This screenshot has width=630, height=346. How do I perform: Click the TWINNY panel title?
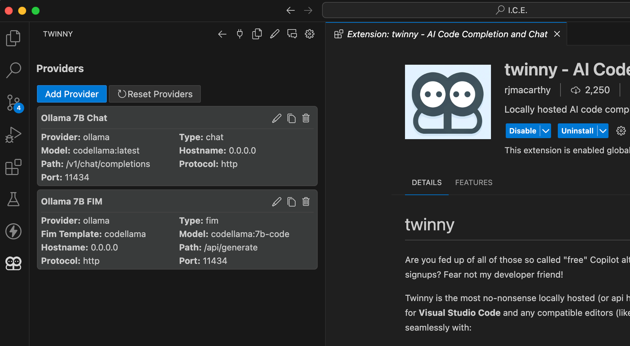pos(58,34)
